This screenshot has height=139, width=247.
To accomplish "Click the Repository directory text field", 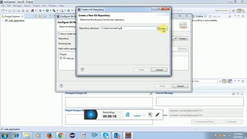I will tap(128, 28).
